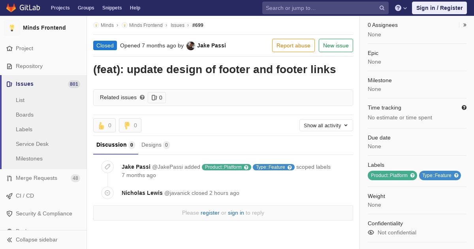The width and height of the screenshot is (474, 249).
Task: Give a thumbs down reaction
Action: pos(130,125)
